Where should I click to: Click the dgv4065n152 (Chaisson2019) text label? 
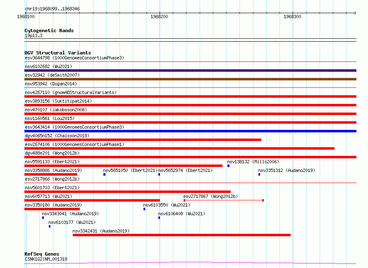[57, 136]
